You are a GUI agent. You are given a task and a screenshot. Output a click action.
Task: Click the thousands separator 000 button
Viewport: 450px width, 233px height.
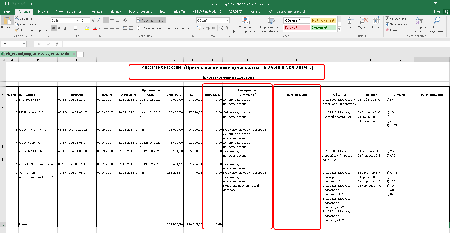pos(213,28)
